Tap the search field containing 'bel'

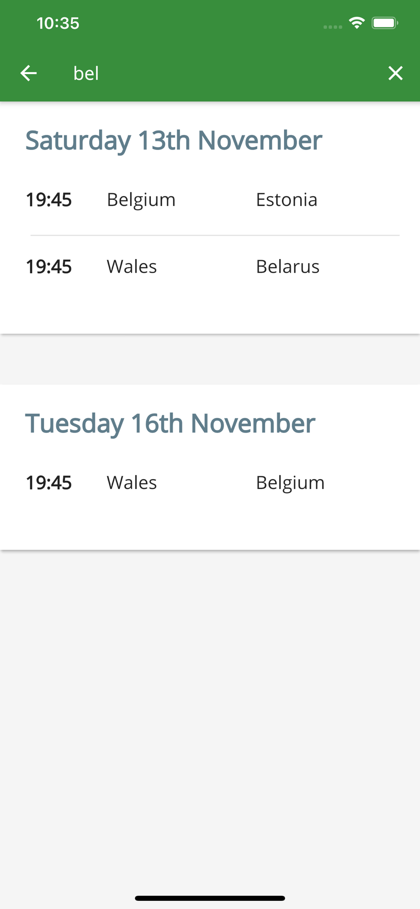[218, 73]
